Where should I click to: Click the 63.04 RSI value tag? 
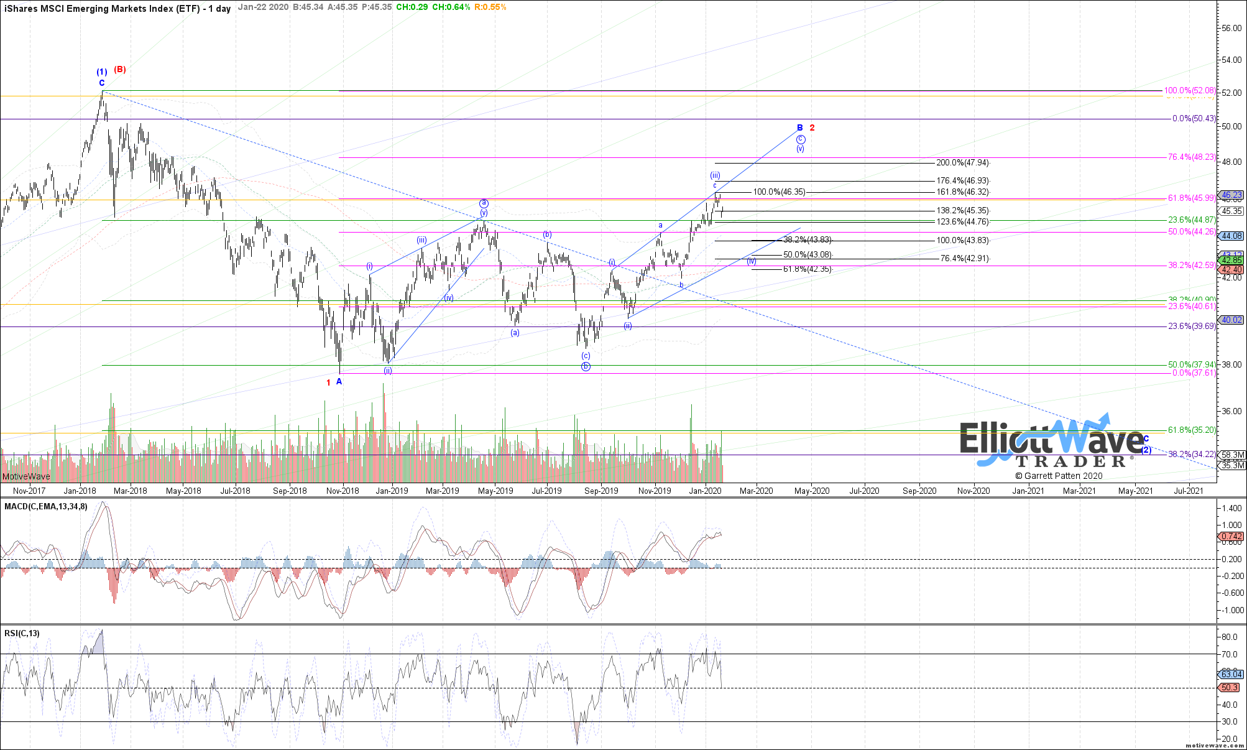(1231, 674)
